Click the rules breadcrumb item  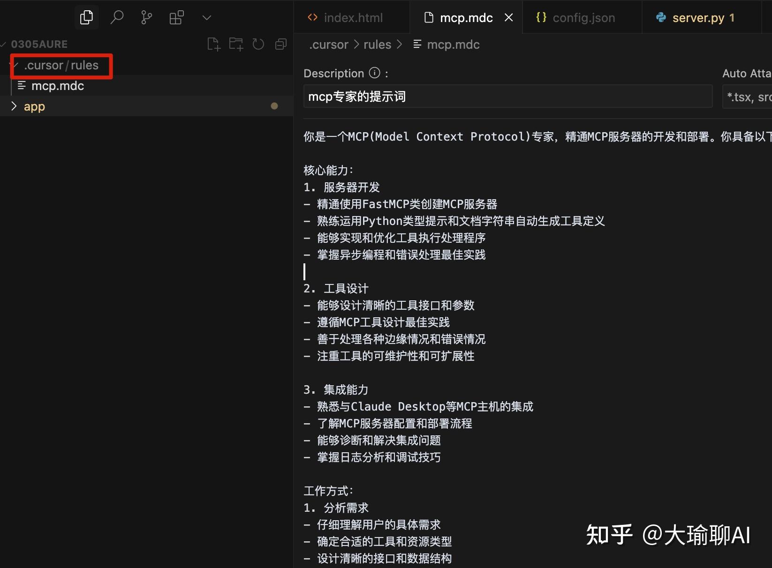(377, 44)
